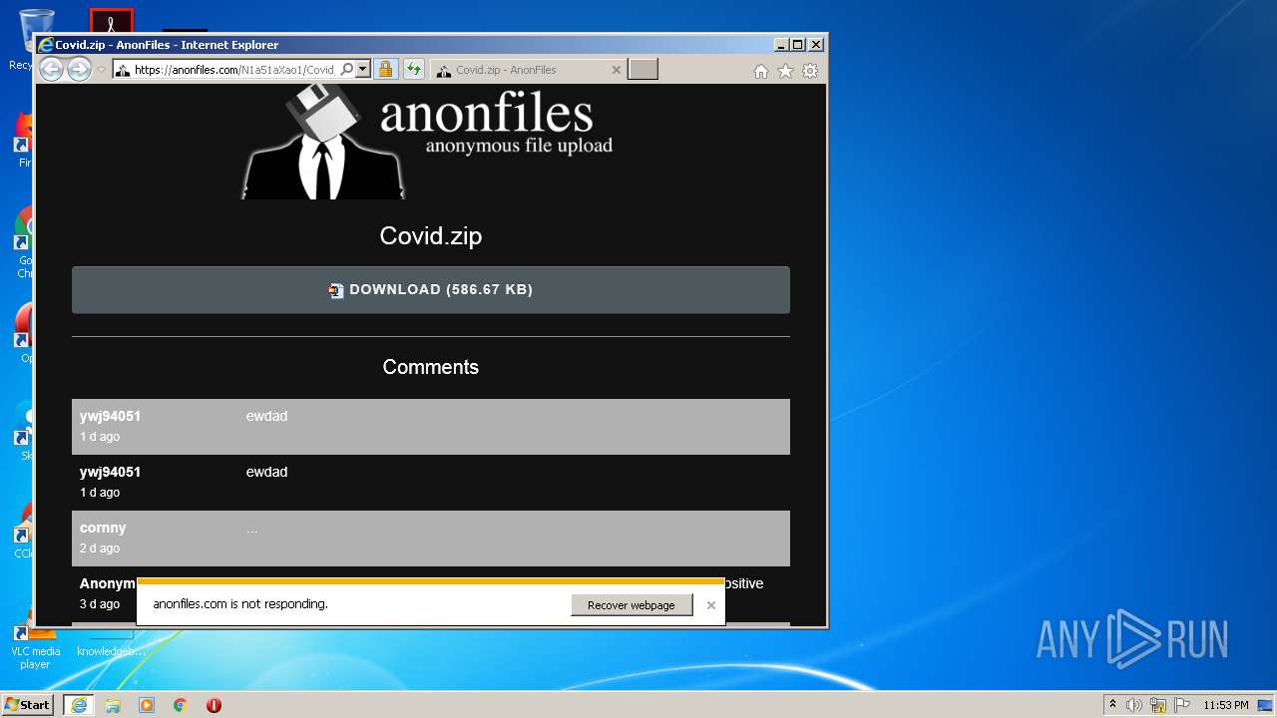Open the IE Tools gear icon
The height and width of the screenshot is (718, 1277).
(810, 71)
